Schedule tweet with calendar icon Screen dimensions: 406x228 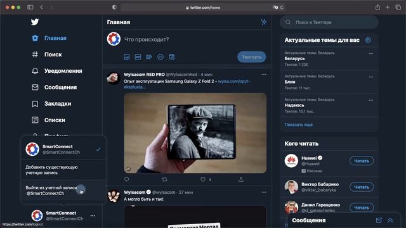tap(172, 57)
